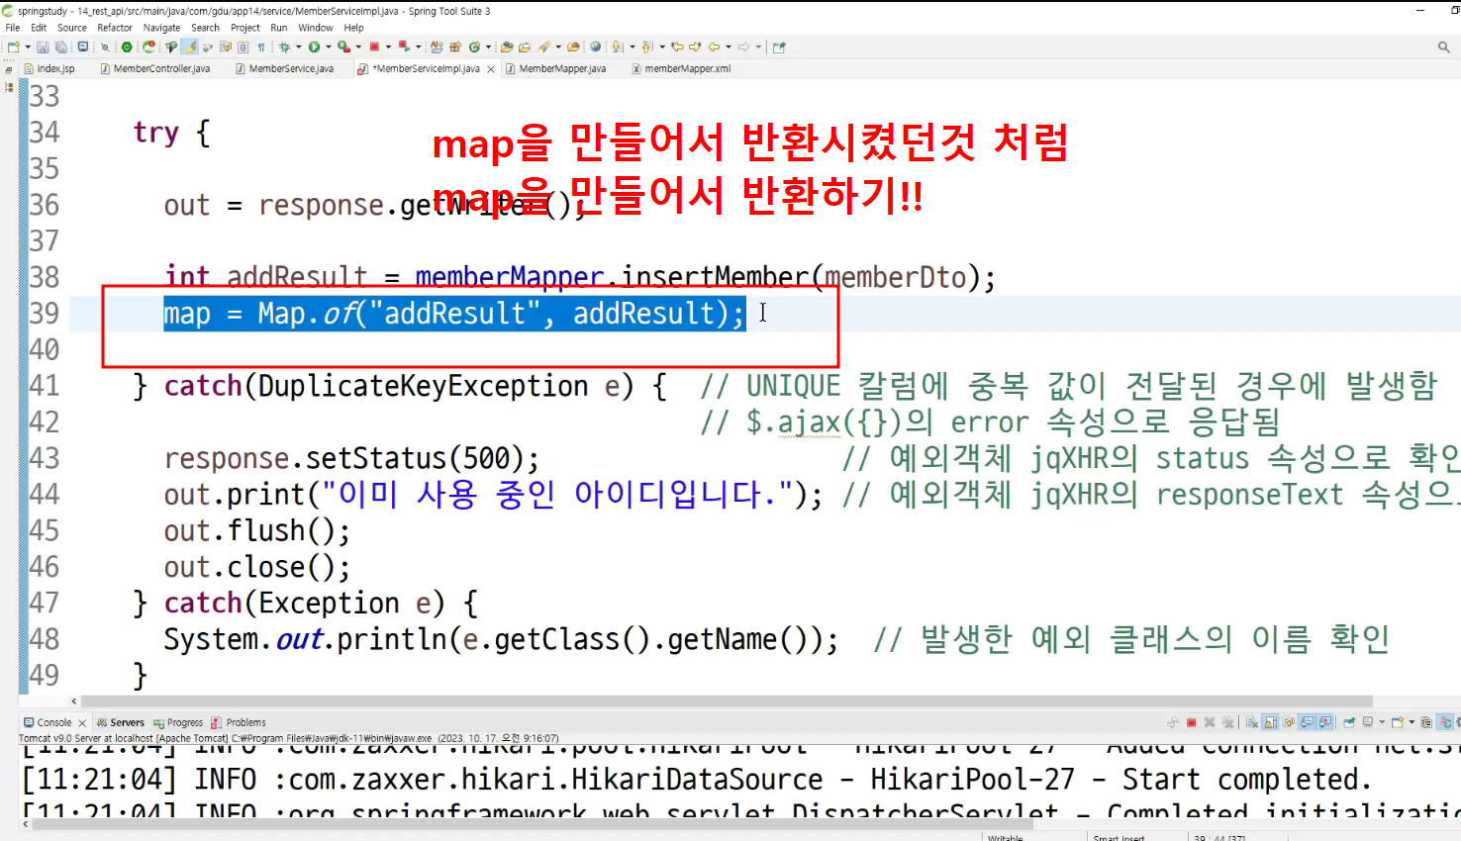
Task: Click Next Annotation arrow icon
Action: 617,47
